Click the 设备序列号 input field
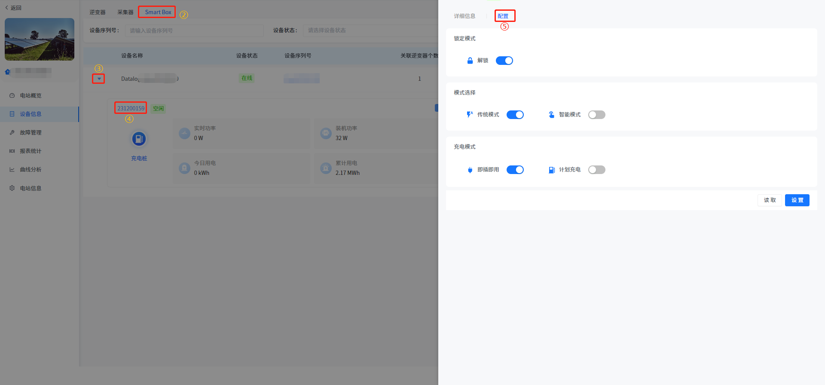This screenshot has width=825, height=385. pyautogui.click(x=194, y=31)
